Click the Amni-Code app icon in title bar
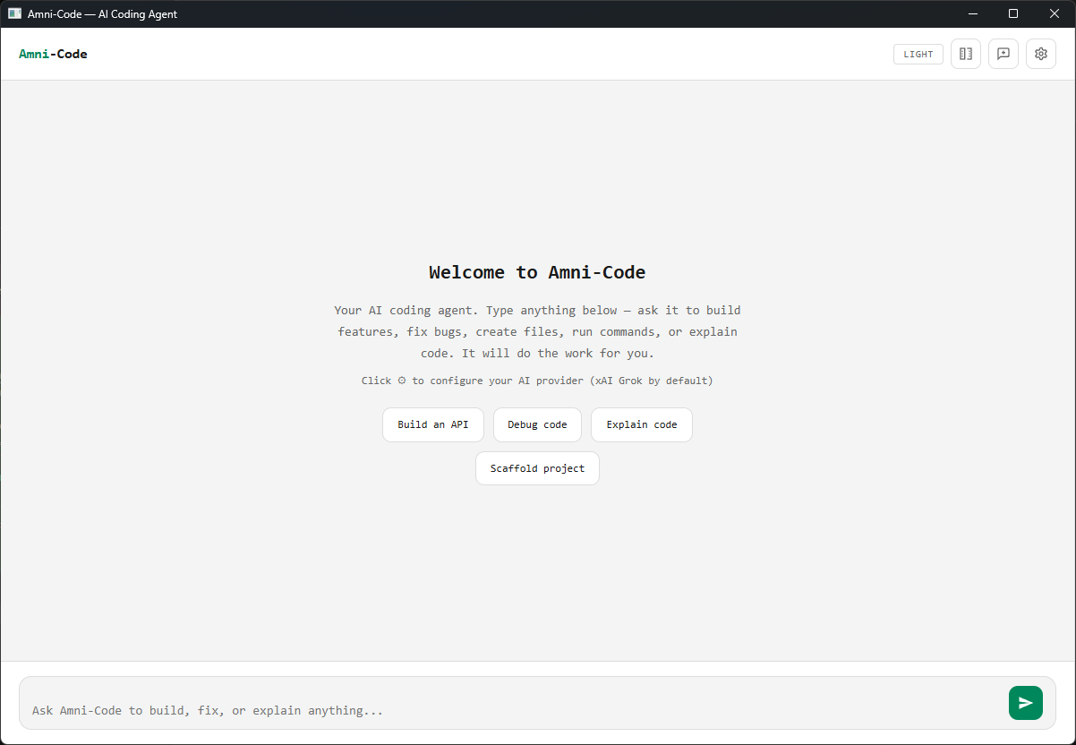Image resolution: width=1076 pixels, height=745 pixels. pos(14,13)
